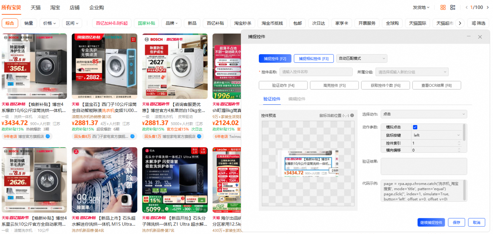The height and width of the screenshot is (234, 493).
Task: Go to next results page arrow
Action: pyautogui.click(x=488, y=7)
